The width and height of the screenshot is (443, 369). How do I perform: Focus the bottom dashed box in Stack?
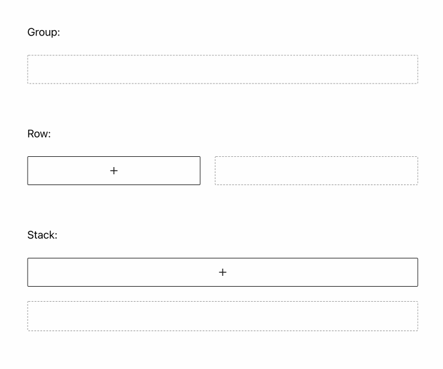point(222,316)
